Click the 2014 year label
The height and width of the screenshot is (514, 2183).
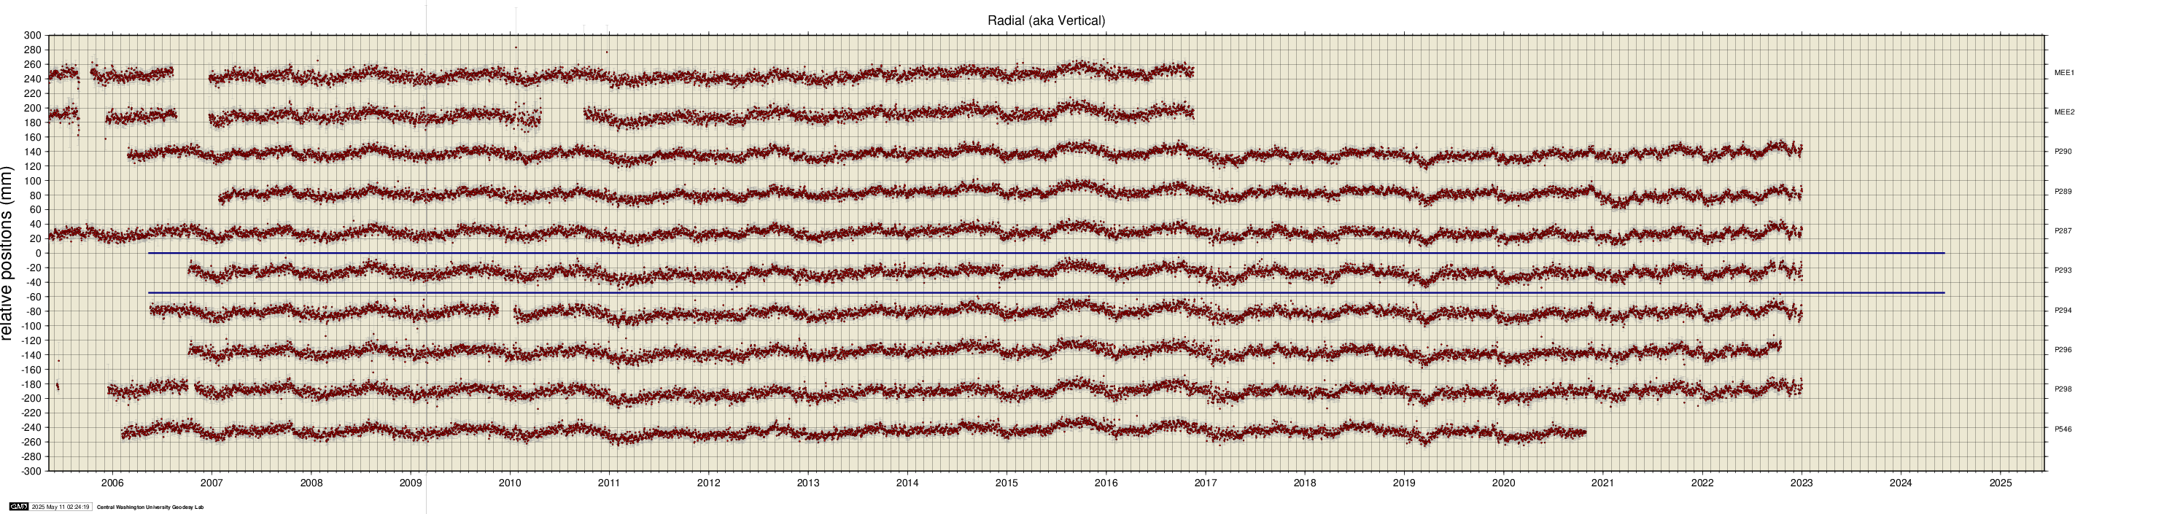click(x=907, y=483)
